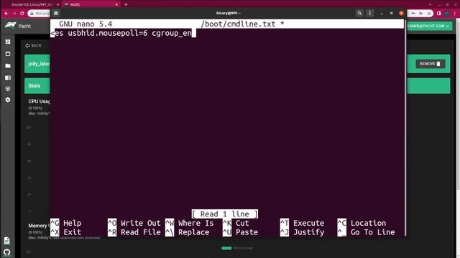Image resolution: width=460 pixels, height=258 pixels.
Task: Click the new terminal tab icon
Action: click(x=56, y=13)
